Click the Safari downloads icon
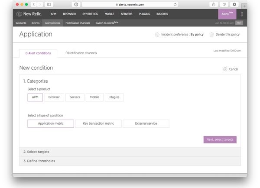 click(234, 4)
